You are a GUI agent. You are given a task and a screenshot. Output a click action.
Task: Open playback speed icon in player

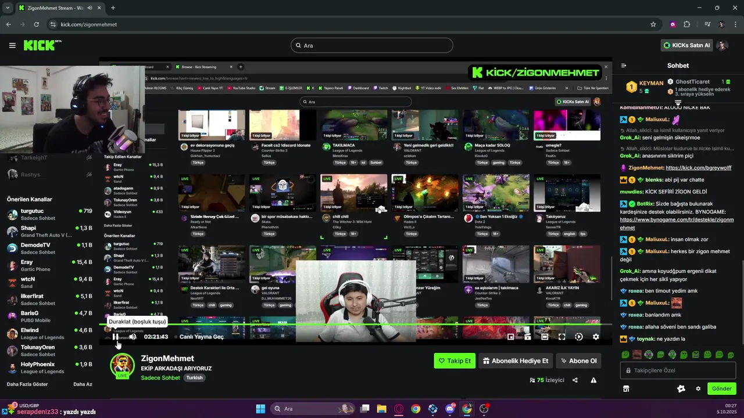coord(579,337)
